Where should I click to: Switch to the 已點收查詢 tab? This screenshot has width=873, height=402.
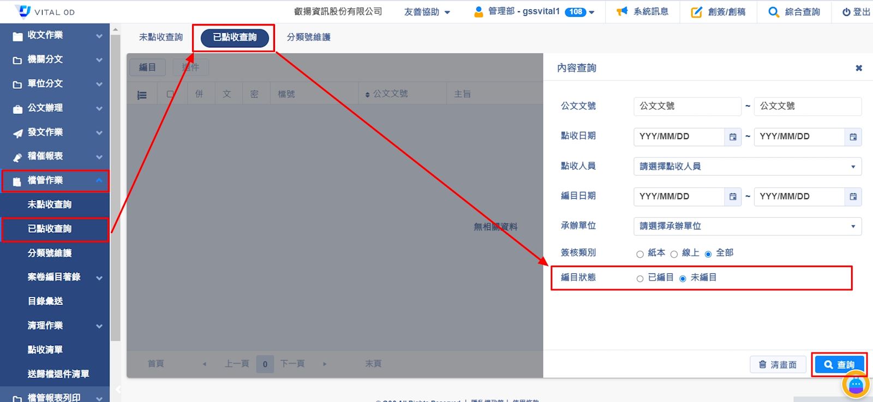coord(235,38)
